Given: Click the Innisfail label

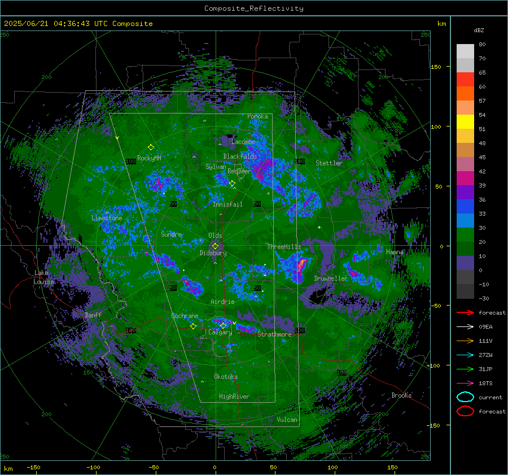Looking at the screenshot, I should 227,204.
